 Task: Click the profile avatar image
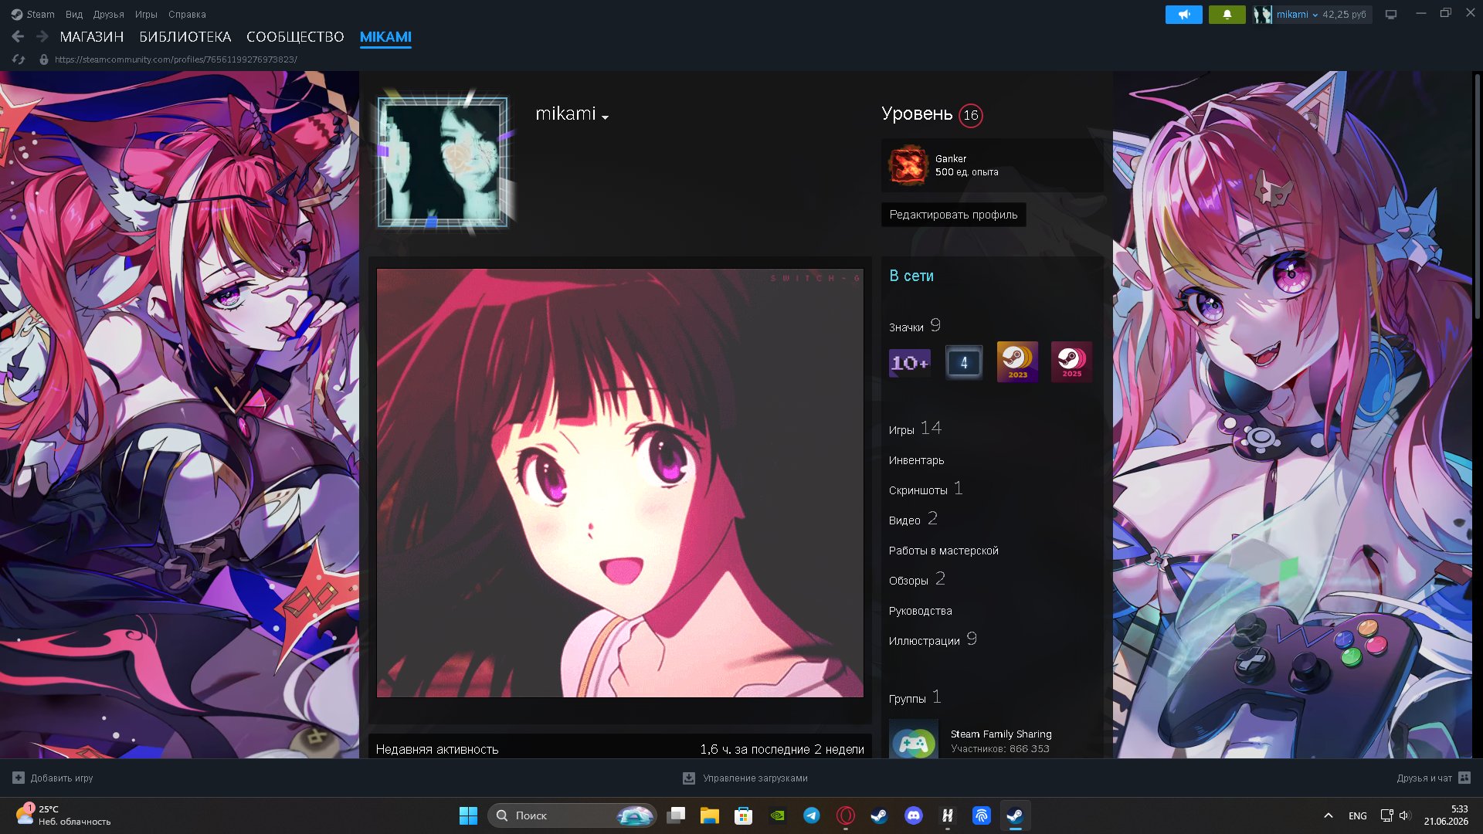443,162
